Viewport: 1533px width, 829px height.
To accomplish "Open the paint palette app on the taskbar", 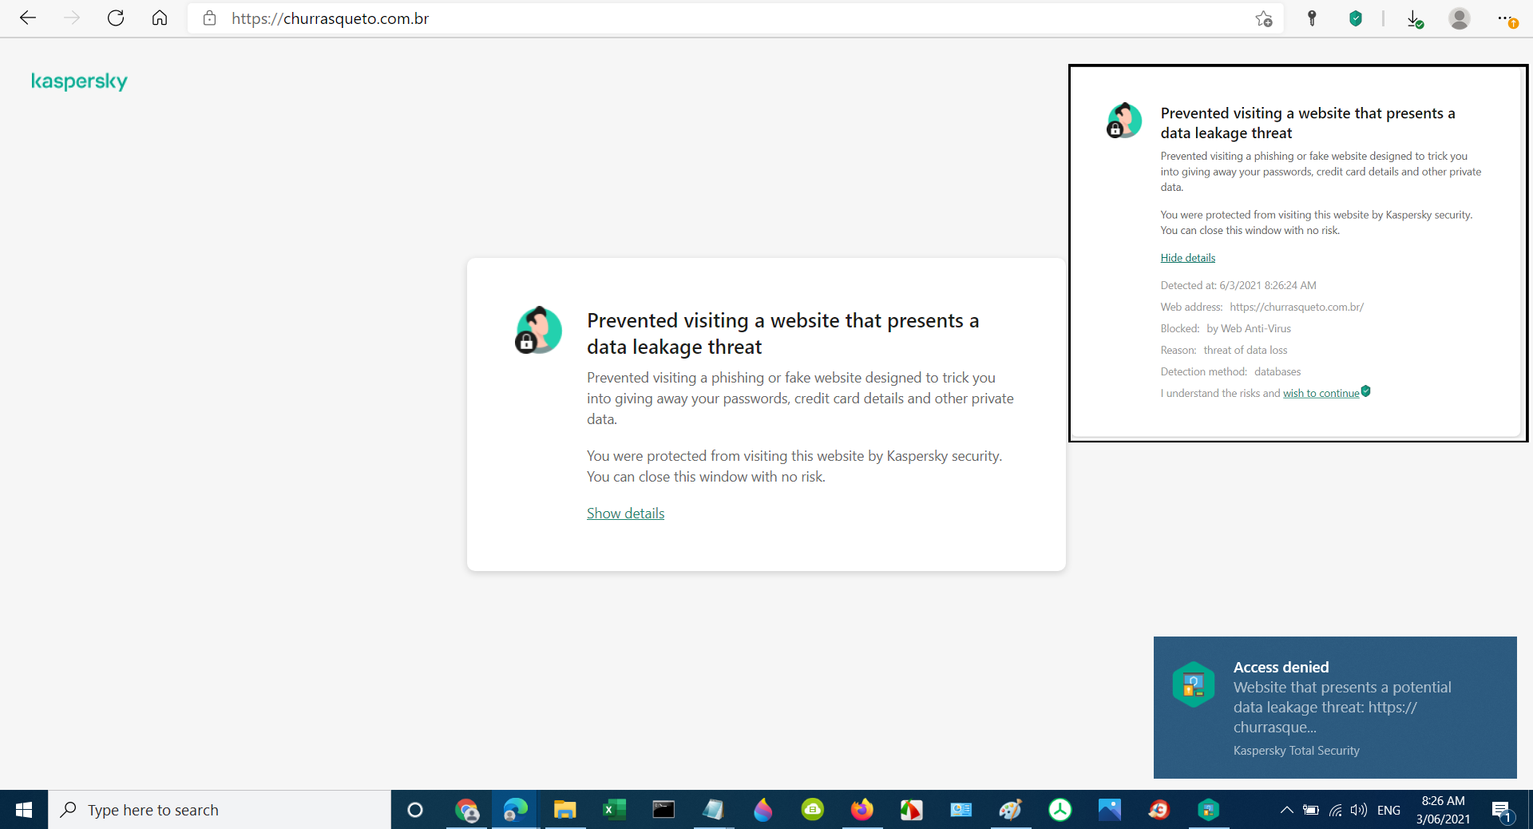I will click(1010, 810).
